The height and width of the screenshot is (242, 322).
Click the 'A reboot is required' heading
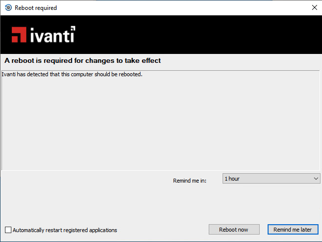point(83,60)
